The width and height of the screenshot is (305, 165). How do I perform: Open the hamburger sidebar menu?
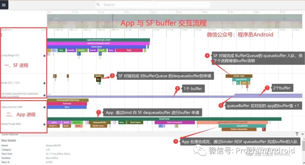(x=4, y=5)
